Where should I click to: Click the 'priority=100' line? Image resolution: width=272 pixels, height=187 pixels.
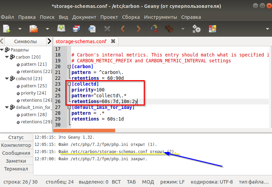[x=88, y=90]
